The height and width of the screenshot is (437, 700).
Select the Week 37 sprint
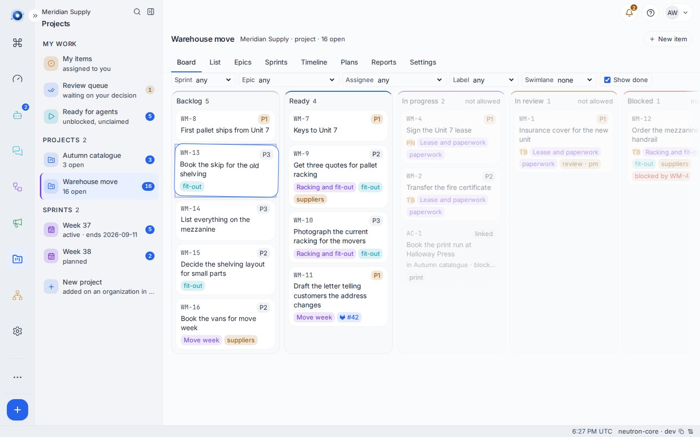pyautogui.click(x=99, y=230)
